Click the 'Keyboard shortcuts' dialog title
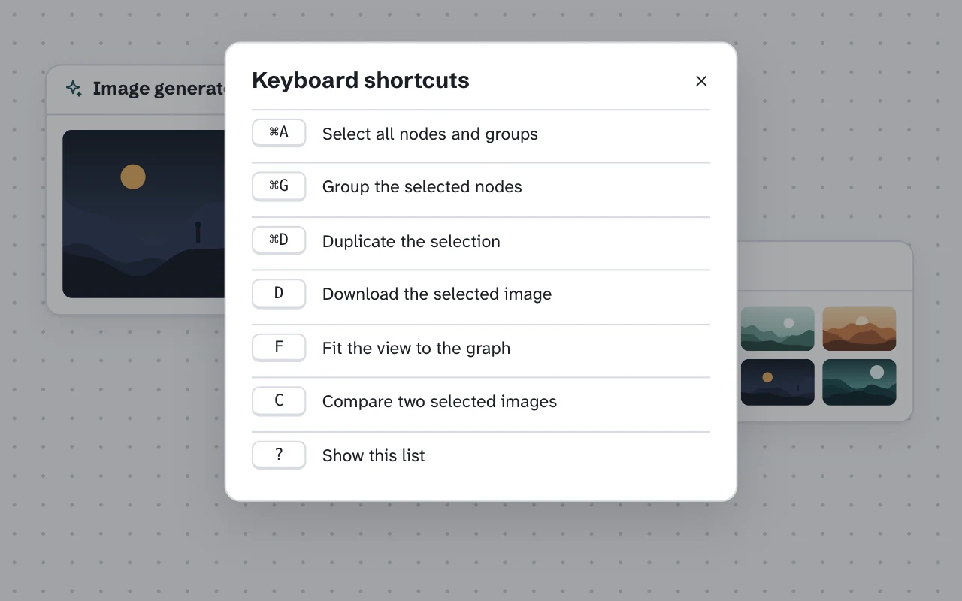This screenshot has width=962, height=601. pos(361,80)
